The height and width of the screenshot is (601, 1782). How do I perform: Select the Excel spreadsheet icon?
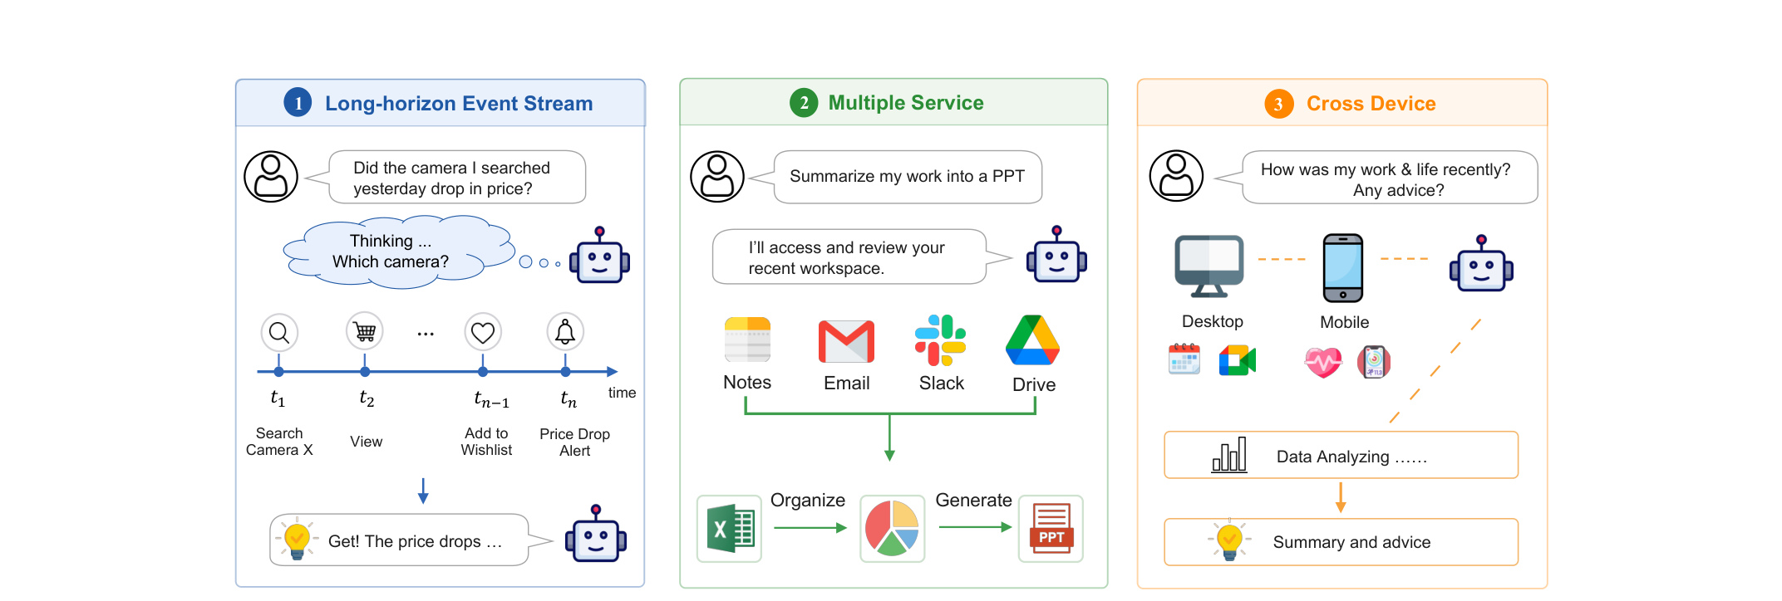pyautogui.click(x=729, y=529)
